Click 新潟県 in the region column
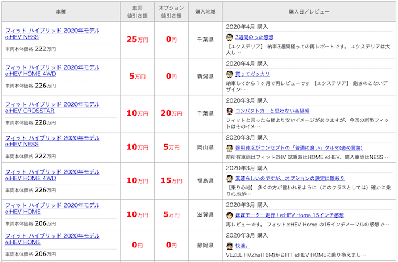This screenshot has height=262, width=398. [205, 76]
